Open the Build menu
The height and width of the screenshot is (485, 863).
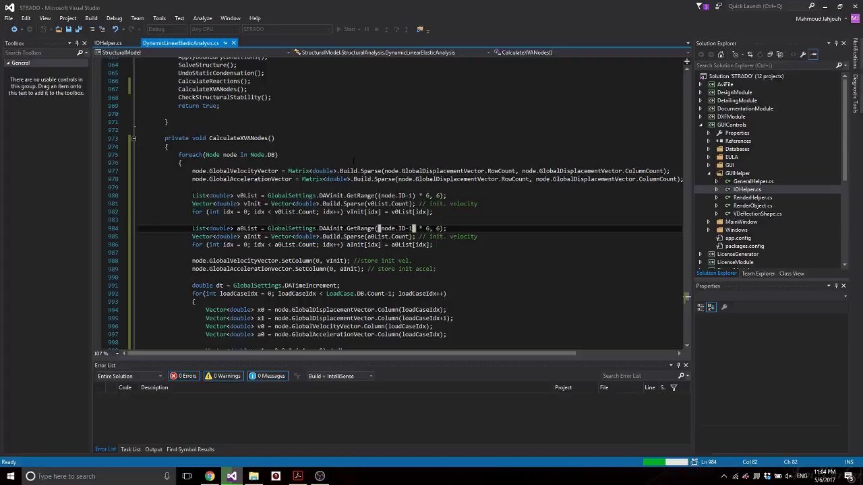pos(91,18)
